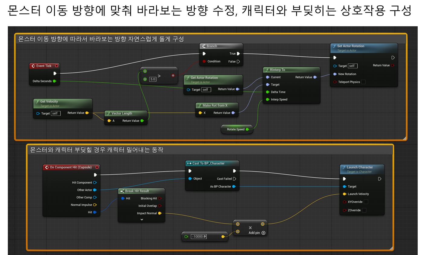Click the RInterp To Interp Speed pin

tap(268, 100)
